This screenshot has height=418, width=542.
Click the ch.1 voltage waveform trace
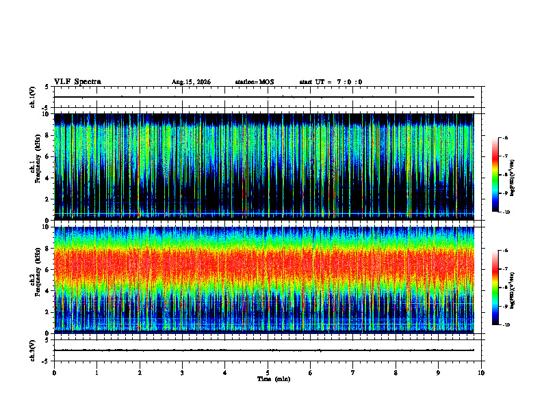click(264, 97)
